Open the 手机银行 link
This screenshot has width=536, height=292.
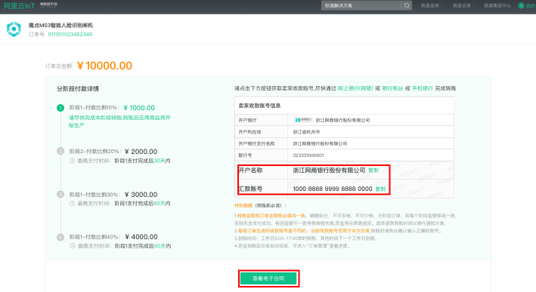[x=423, y=88]
